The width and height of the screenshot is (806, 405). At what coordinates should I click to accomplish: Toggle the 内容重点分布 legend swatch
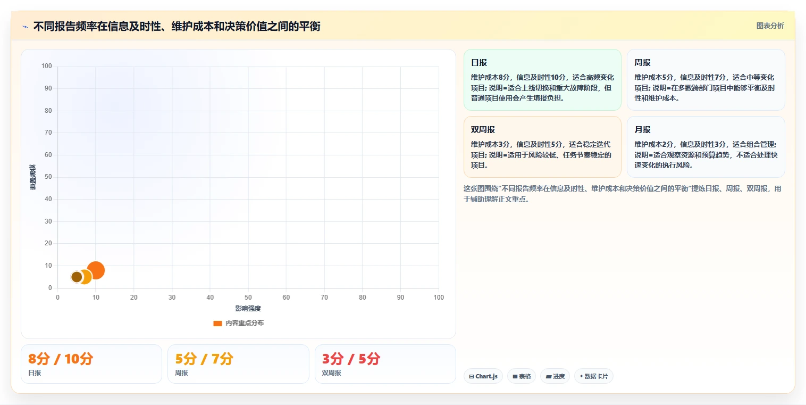coord(217,323)
